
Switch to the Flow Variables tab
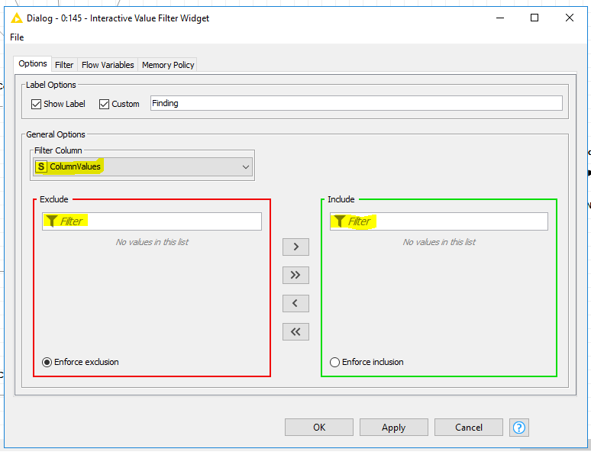[108, 65]
